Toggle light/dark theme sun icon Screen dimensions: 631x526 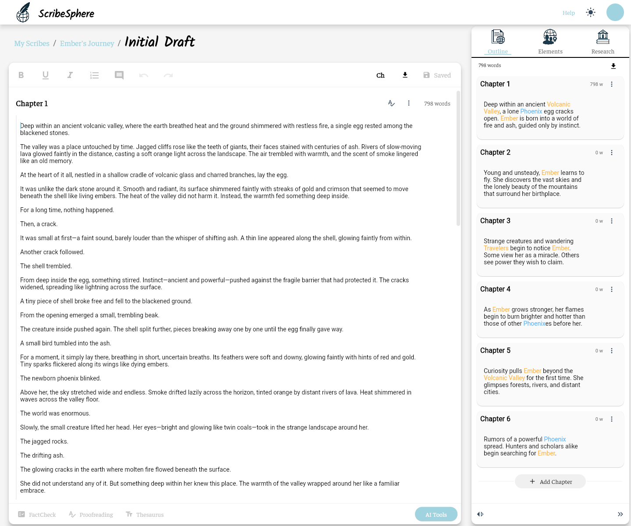pos(591,12)
